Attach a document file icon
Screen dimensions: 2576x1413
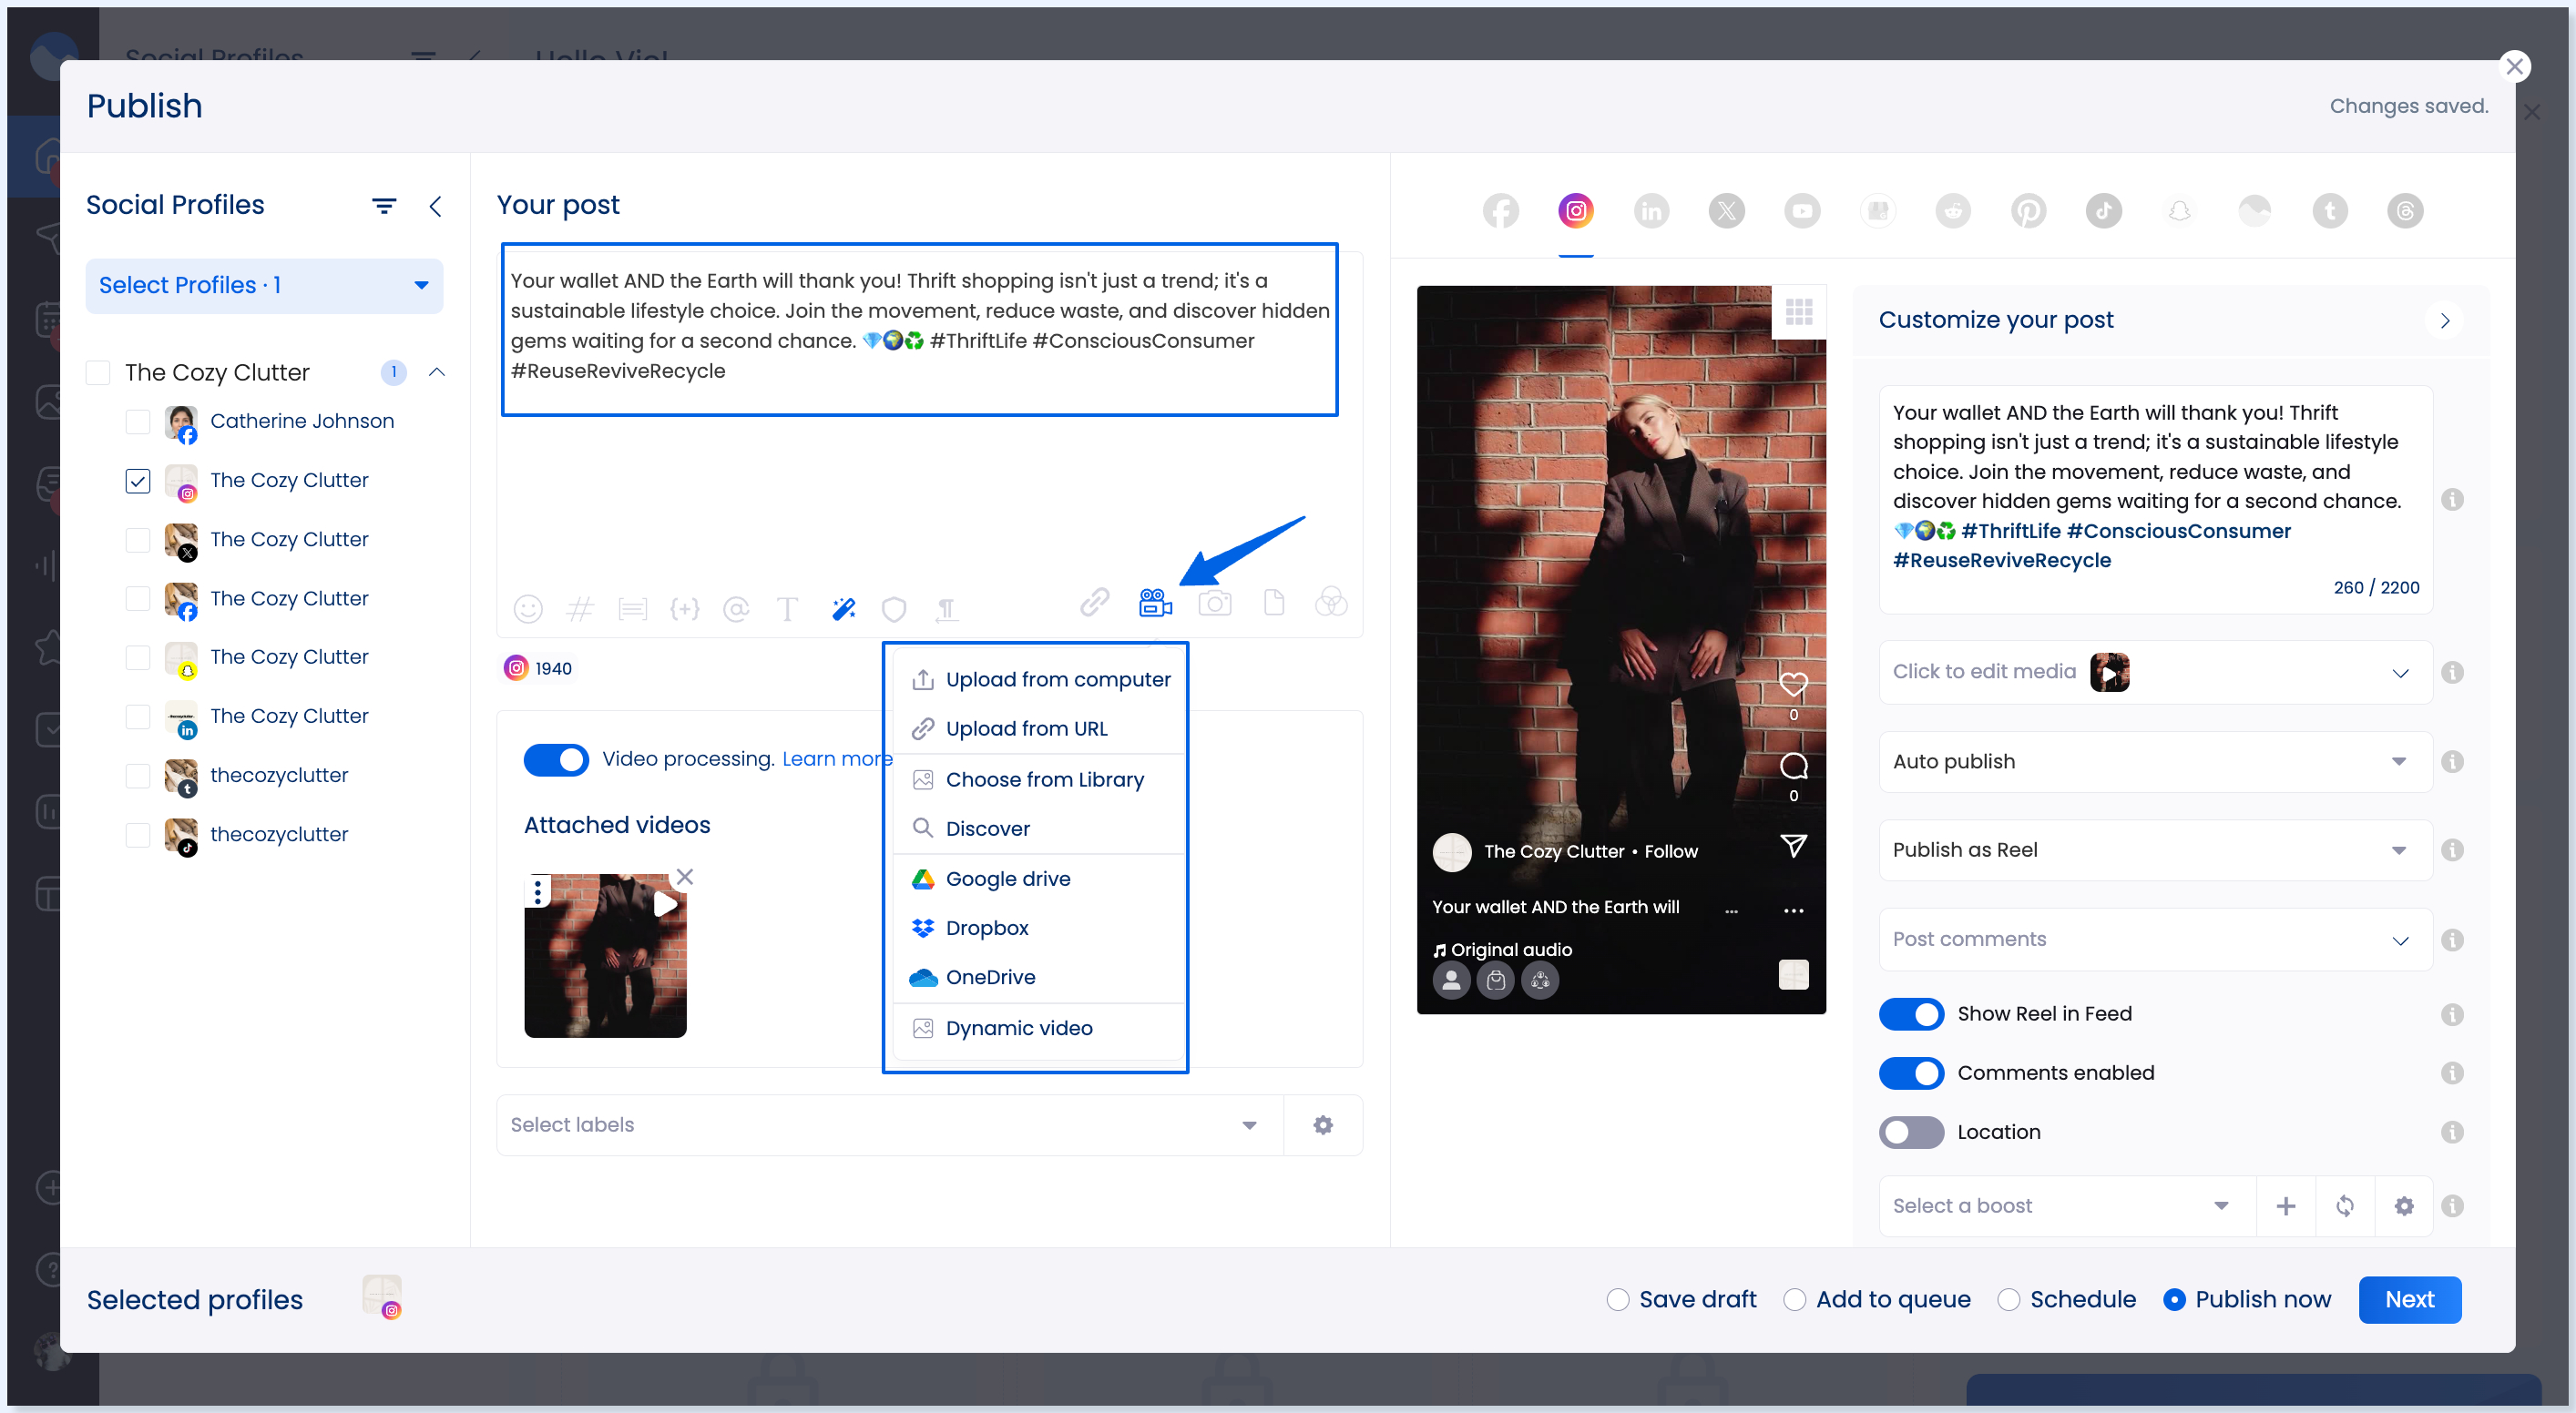1273,602
